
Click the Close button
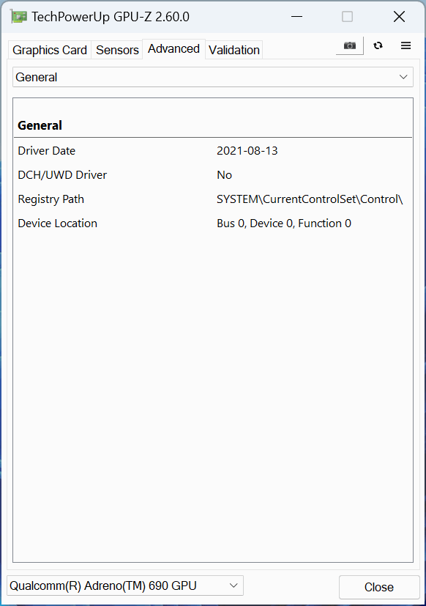(x=379, y=587)
